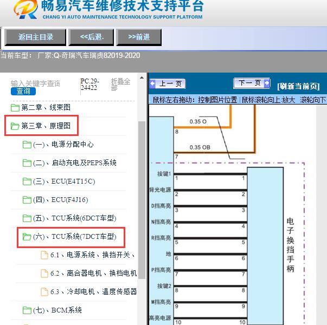Expand (二)、启动充电及PEPS系统 section
The width and height of the screenshot is (327, 325).
tap(75, 162)
